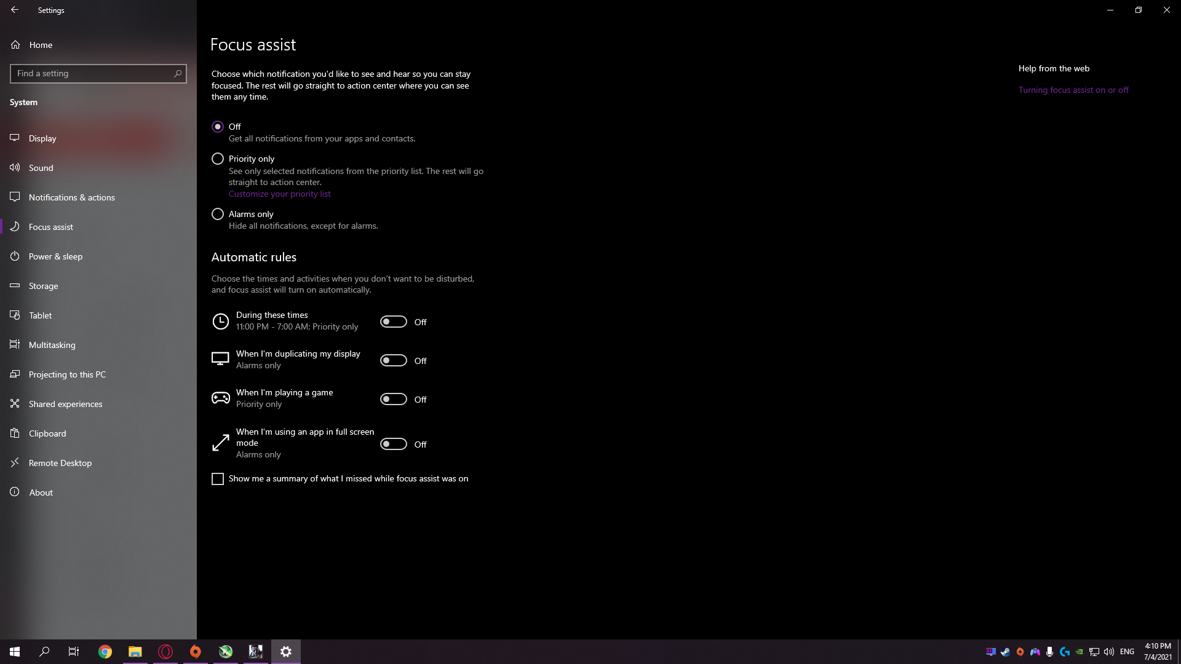The width and height of the screenshot is (1181, 664).
Task: Open Projecting to this PC settings
Action: [98, 374]
